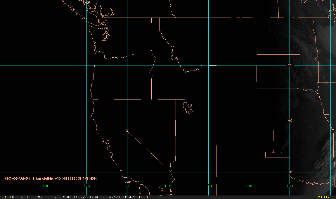Click the latitude label 45

point(290,65)
